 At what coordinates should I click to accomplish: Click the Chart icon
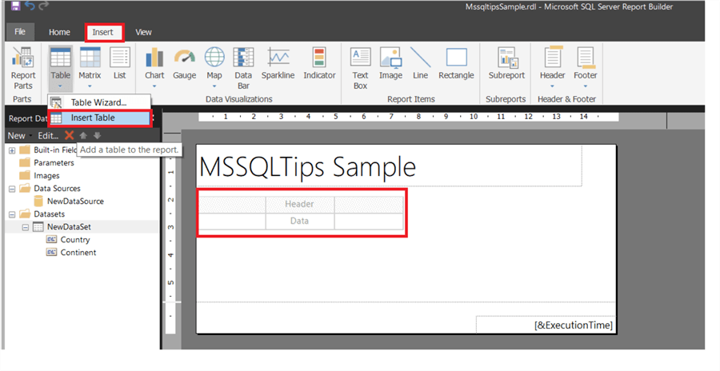[x=154, y=58]
